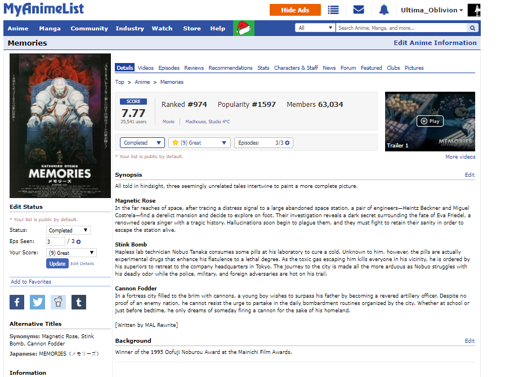Share on Reddit icon

coord(58,302)
